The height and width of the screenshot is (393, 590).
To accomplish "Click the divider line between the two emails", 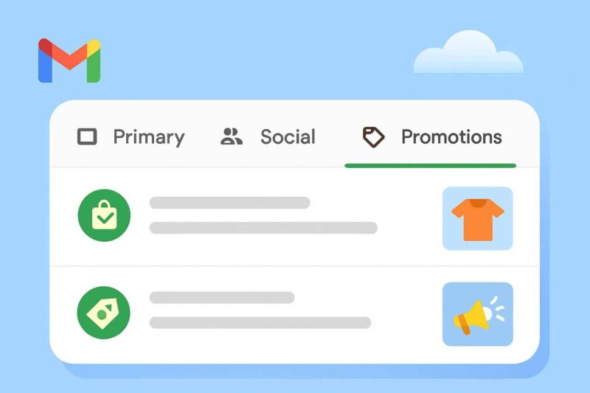I will tap(294, 266).
